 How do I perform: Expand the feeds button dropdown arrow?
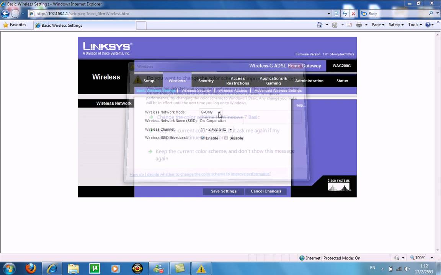point(342,25)
